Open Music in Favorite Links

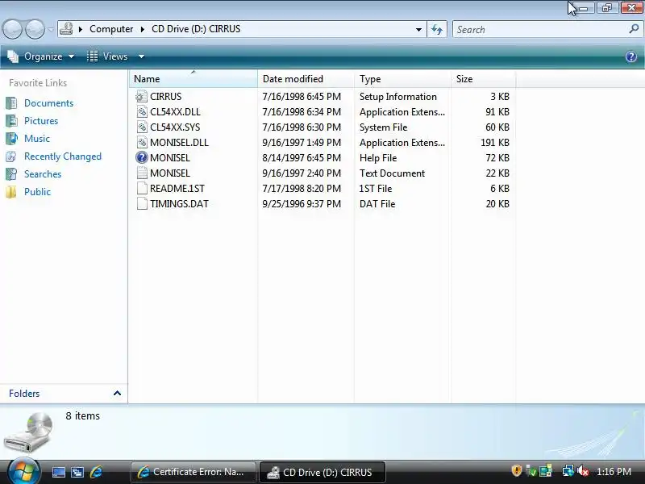point(37,139)
